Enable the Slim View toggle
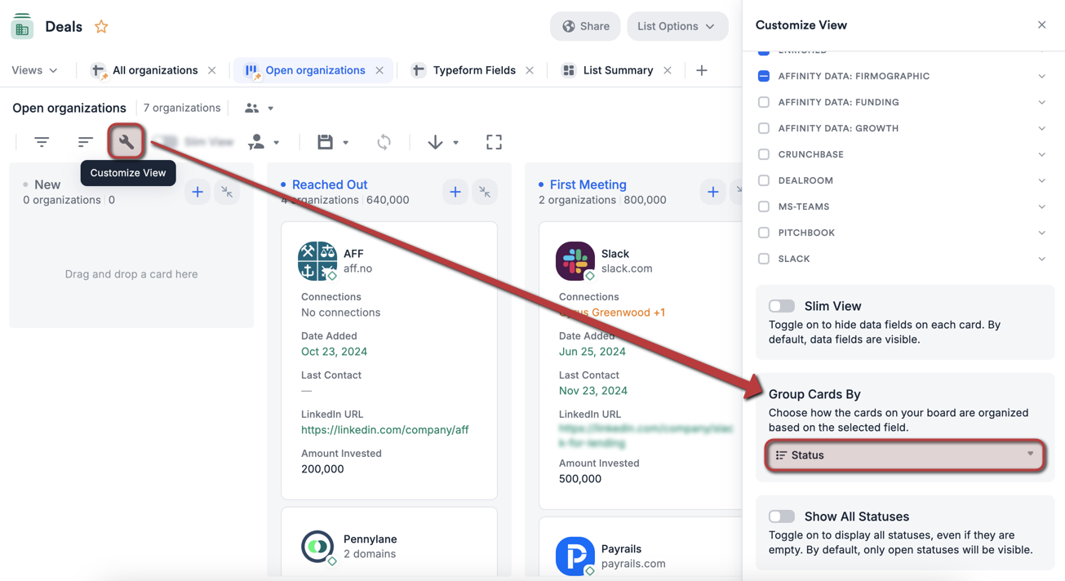The image size is (1065, 581). (x=781, y=305)
